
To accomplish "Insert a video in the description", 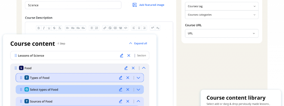I will 115,28.
